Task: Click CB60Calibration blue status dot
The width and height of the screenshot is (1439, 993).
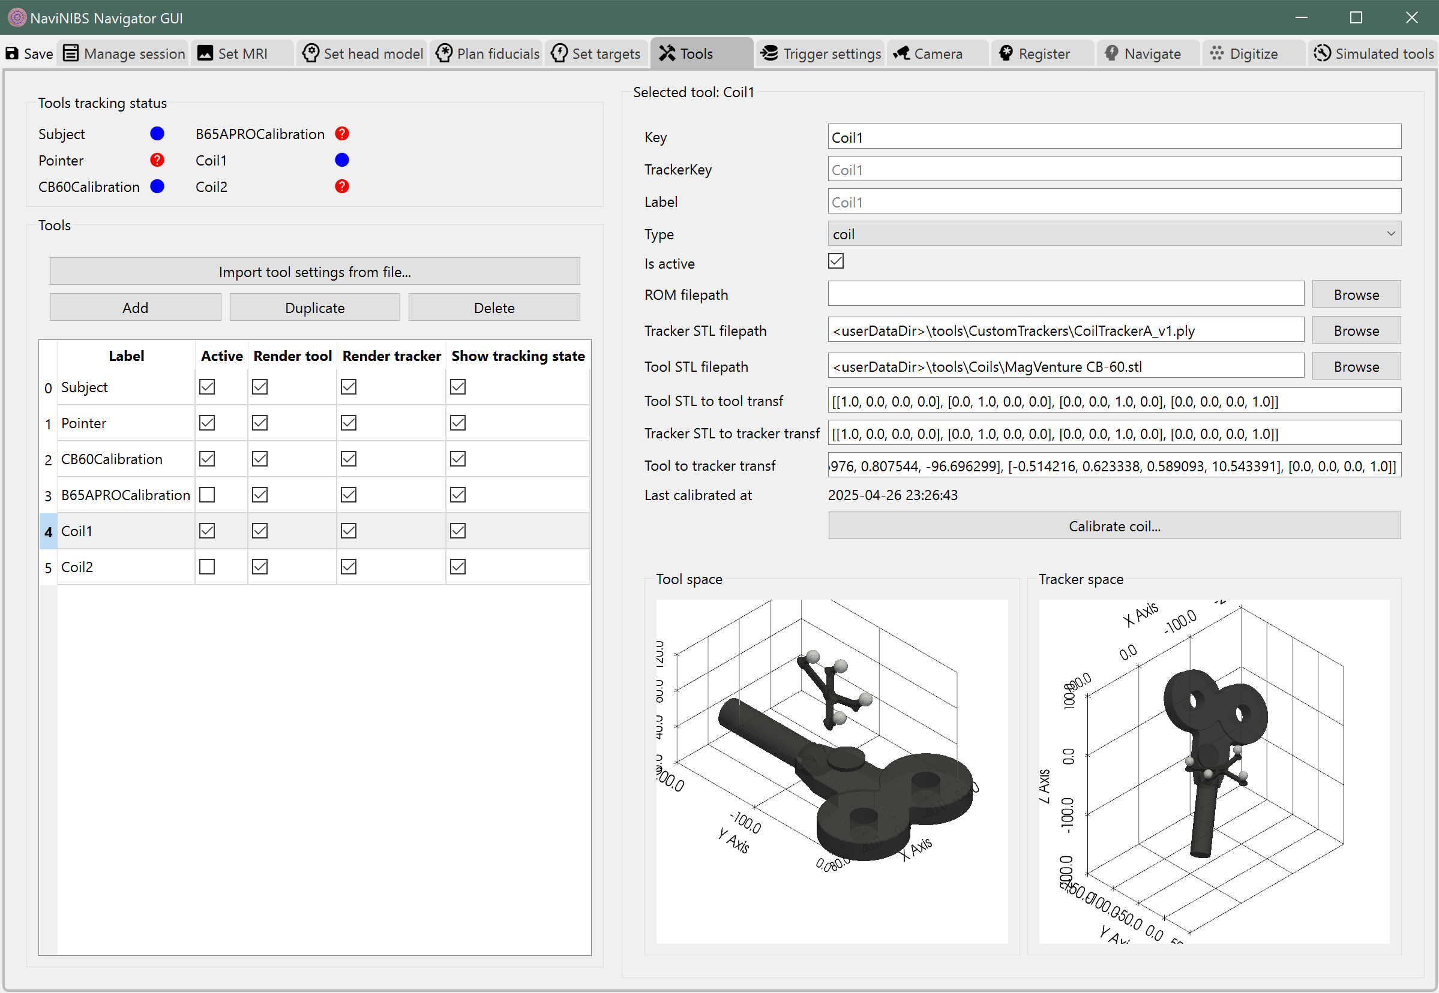Action: [157, 186]
